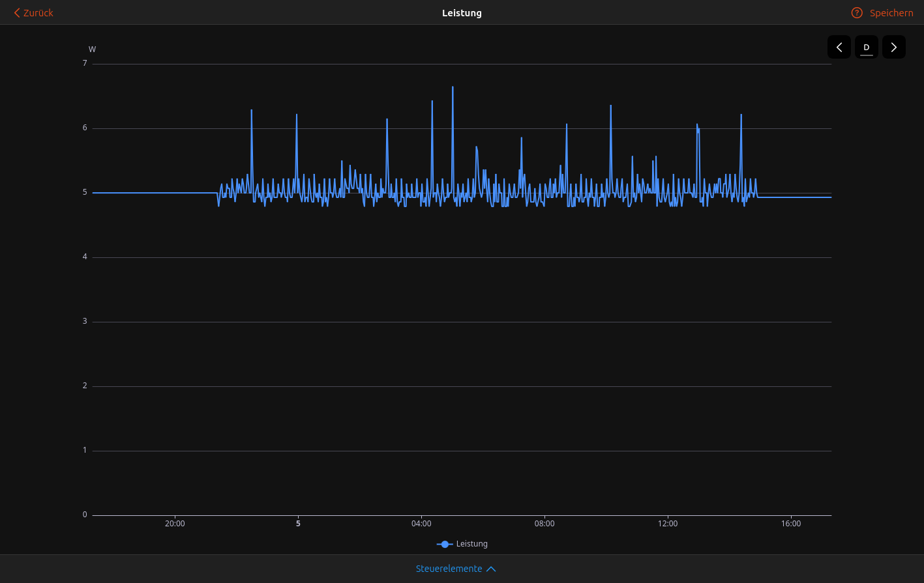Click the W unit label above y-axis
924x583 pixels.
[x=92, y=50]
